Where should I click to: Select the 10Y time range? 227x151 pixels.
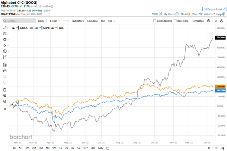[x=85, y=148]
